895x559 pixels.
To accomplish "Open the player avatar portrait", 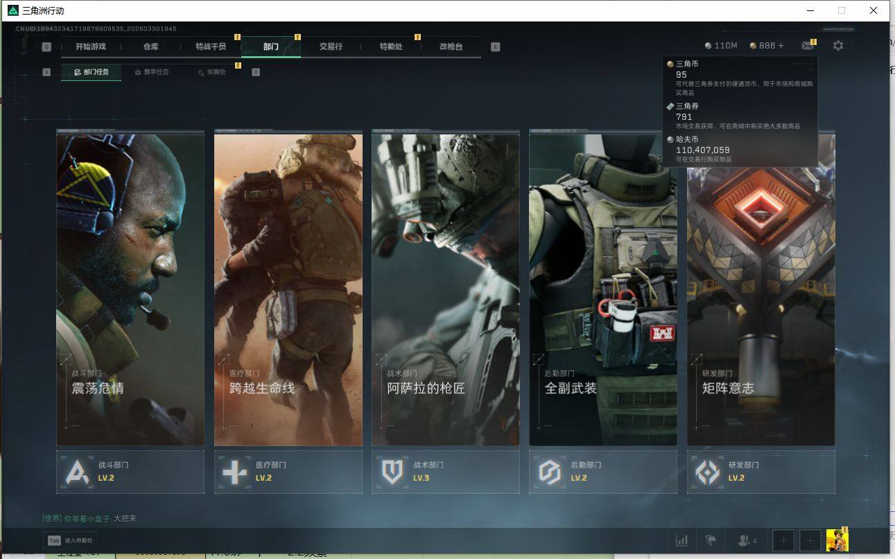I will coord(837,540).
